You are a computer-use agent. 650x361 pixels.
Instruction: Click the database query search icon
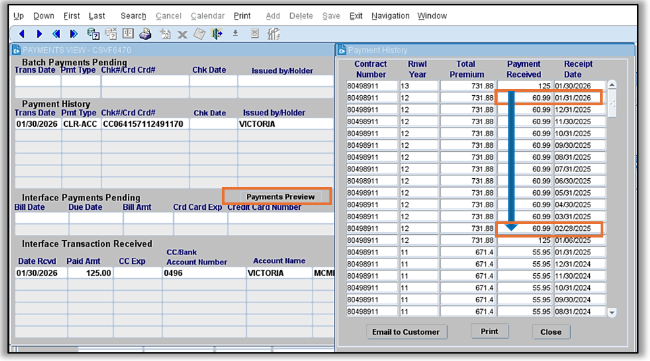(x=93, y=34)
